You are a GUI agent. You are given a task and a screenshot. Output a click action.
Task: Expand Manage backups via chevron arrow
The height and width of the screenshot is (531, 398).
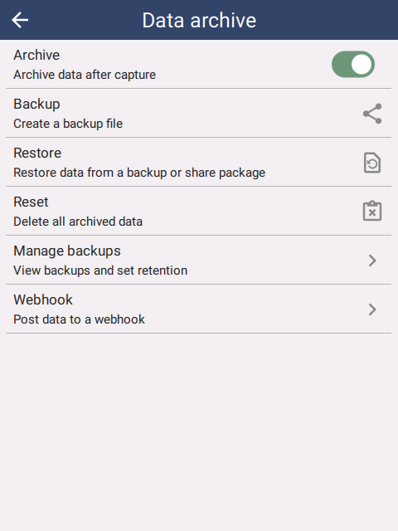point(372,261)
